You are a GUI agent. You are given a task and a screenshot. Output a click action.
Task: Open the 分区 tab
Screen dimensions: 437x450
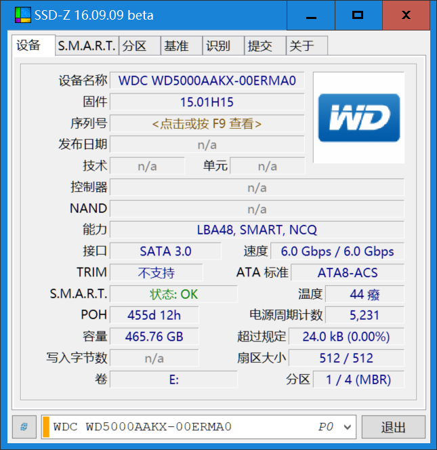click(140, 45)
